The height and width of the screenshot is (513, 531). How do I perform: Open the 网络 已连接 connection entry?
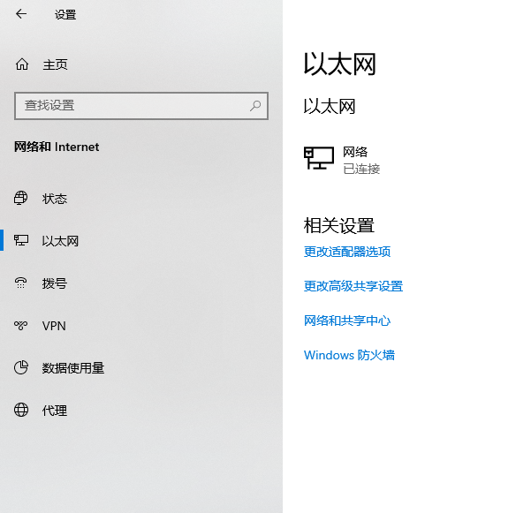click(x=360, y=160)
